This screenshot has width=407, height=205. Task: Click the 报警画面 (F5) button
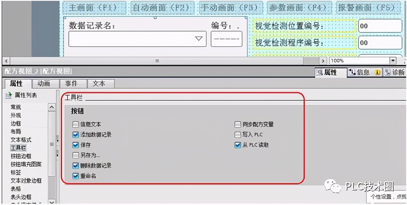click(x=368, y=8)
